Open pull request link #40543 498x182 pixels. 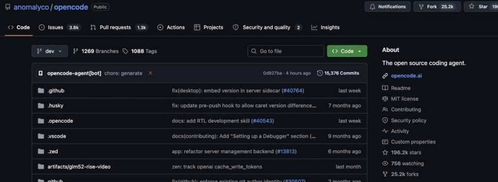click(263, 121)
